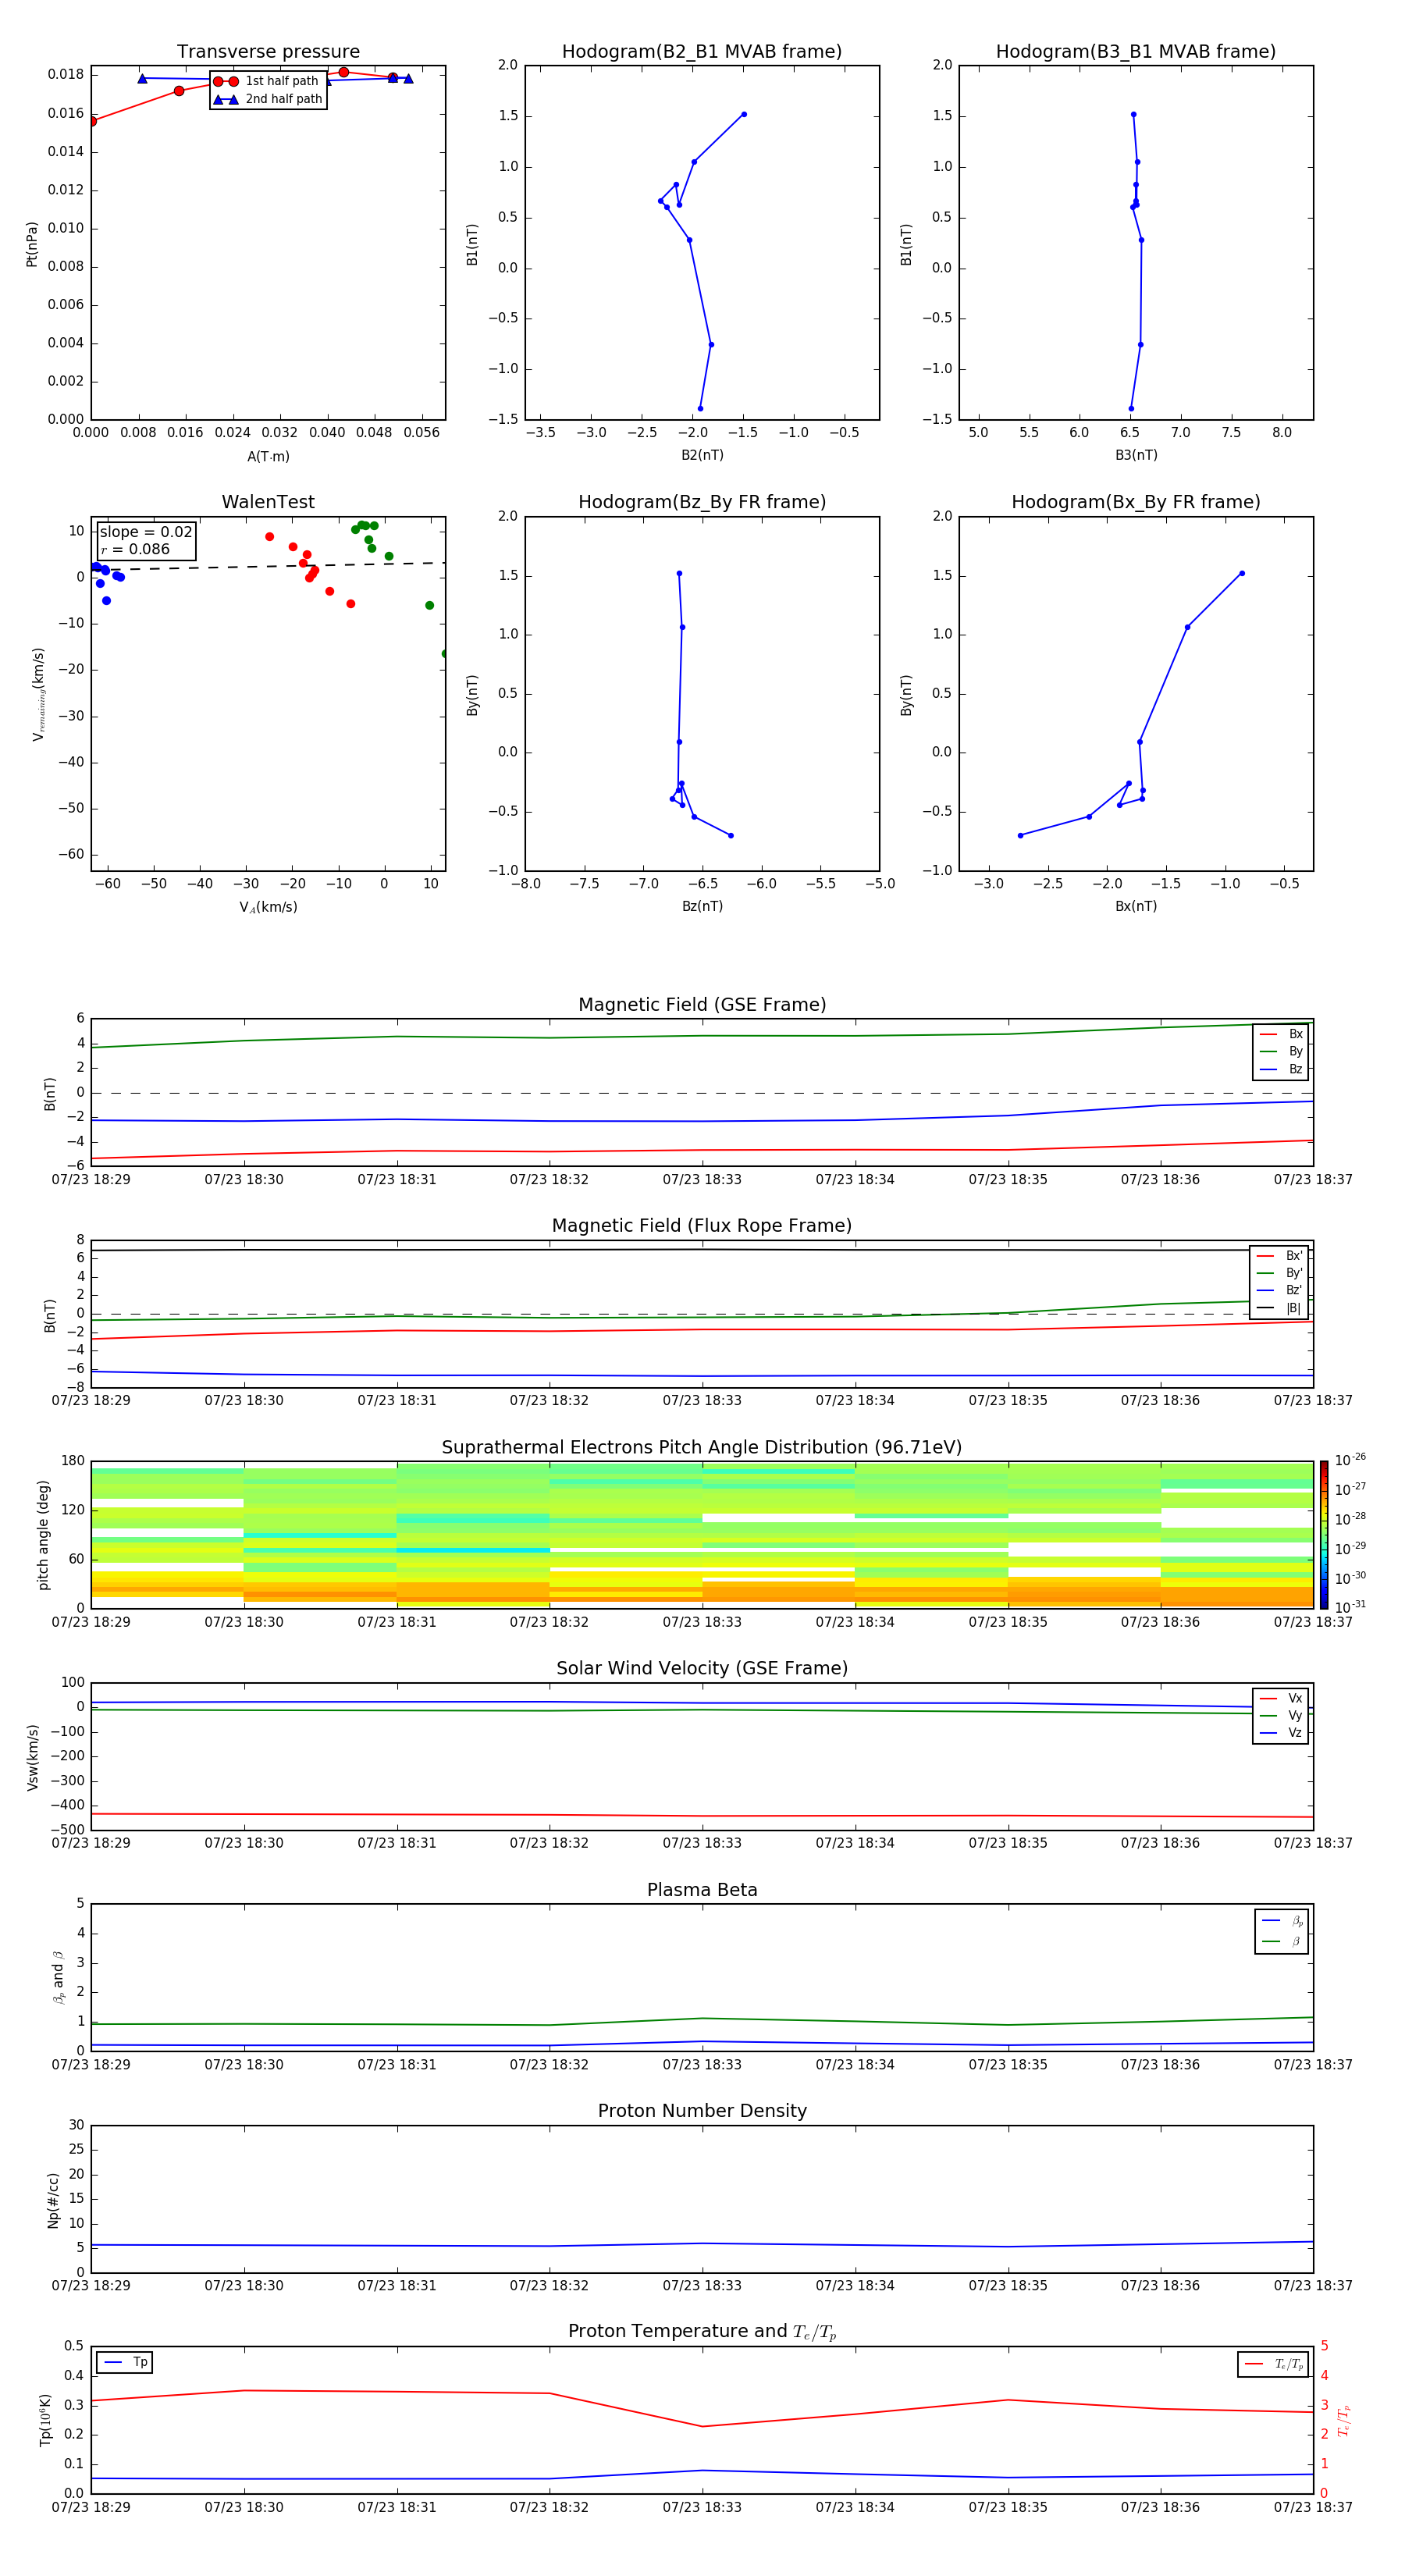Select the "r = 0.086" annotation
The height and width of the screenshot is (2576, 1405).
click(x=135, y=549)
